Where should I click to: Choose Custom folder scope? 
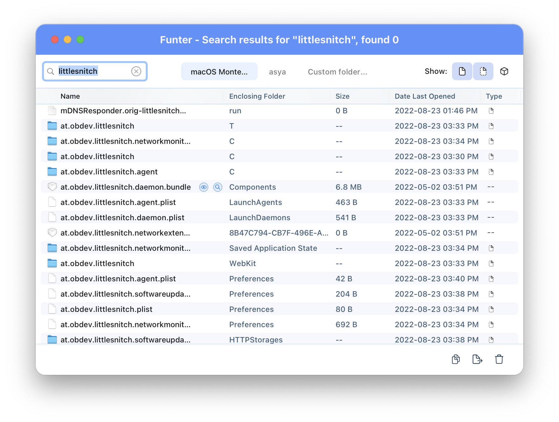[337, 72]
